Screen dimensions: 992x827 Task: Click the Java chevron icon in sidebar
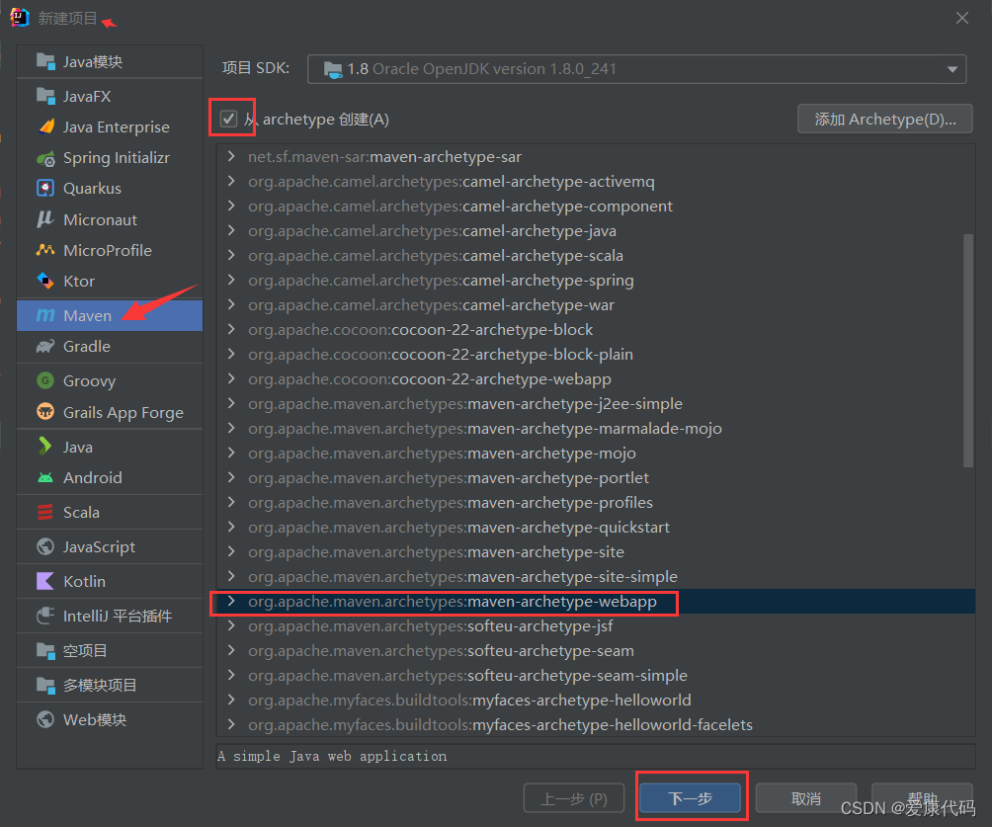tap(44, 447)
